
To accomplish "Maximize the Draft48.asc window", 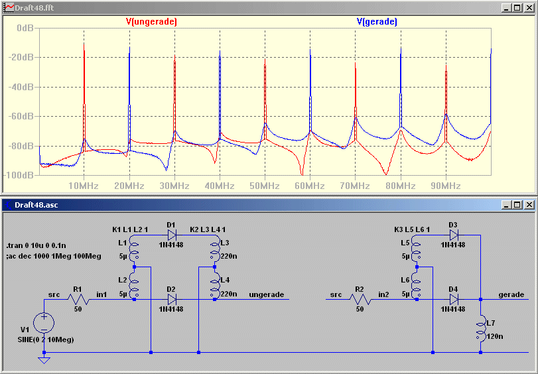I will pyautogui.click(x=517, y=205).
